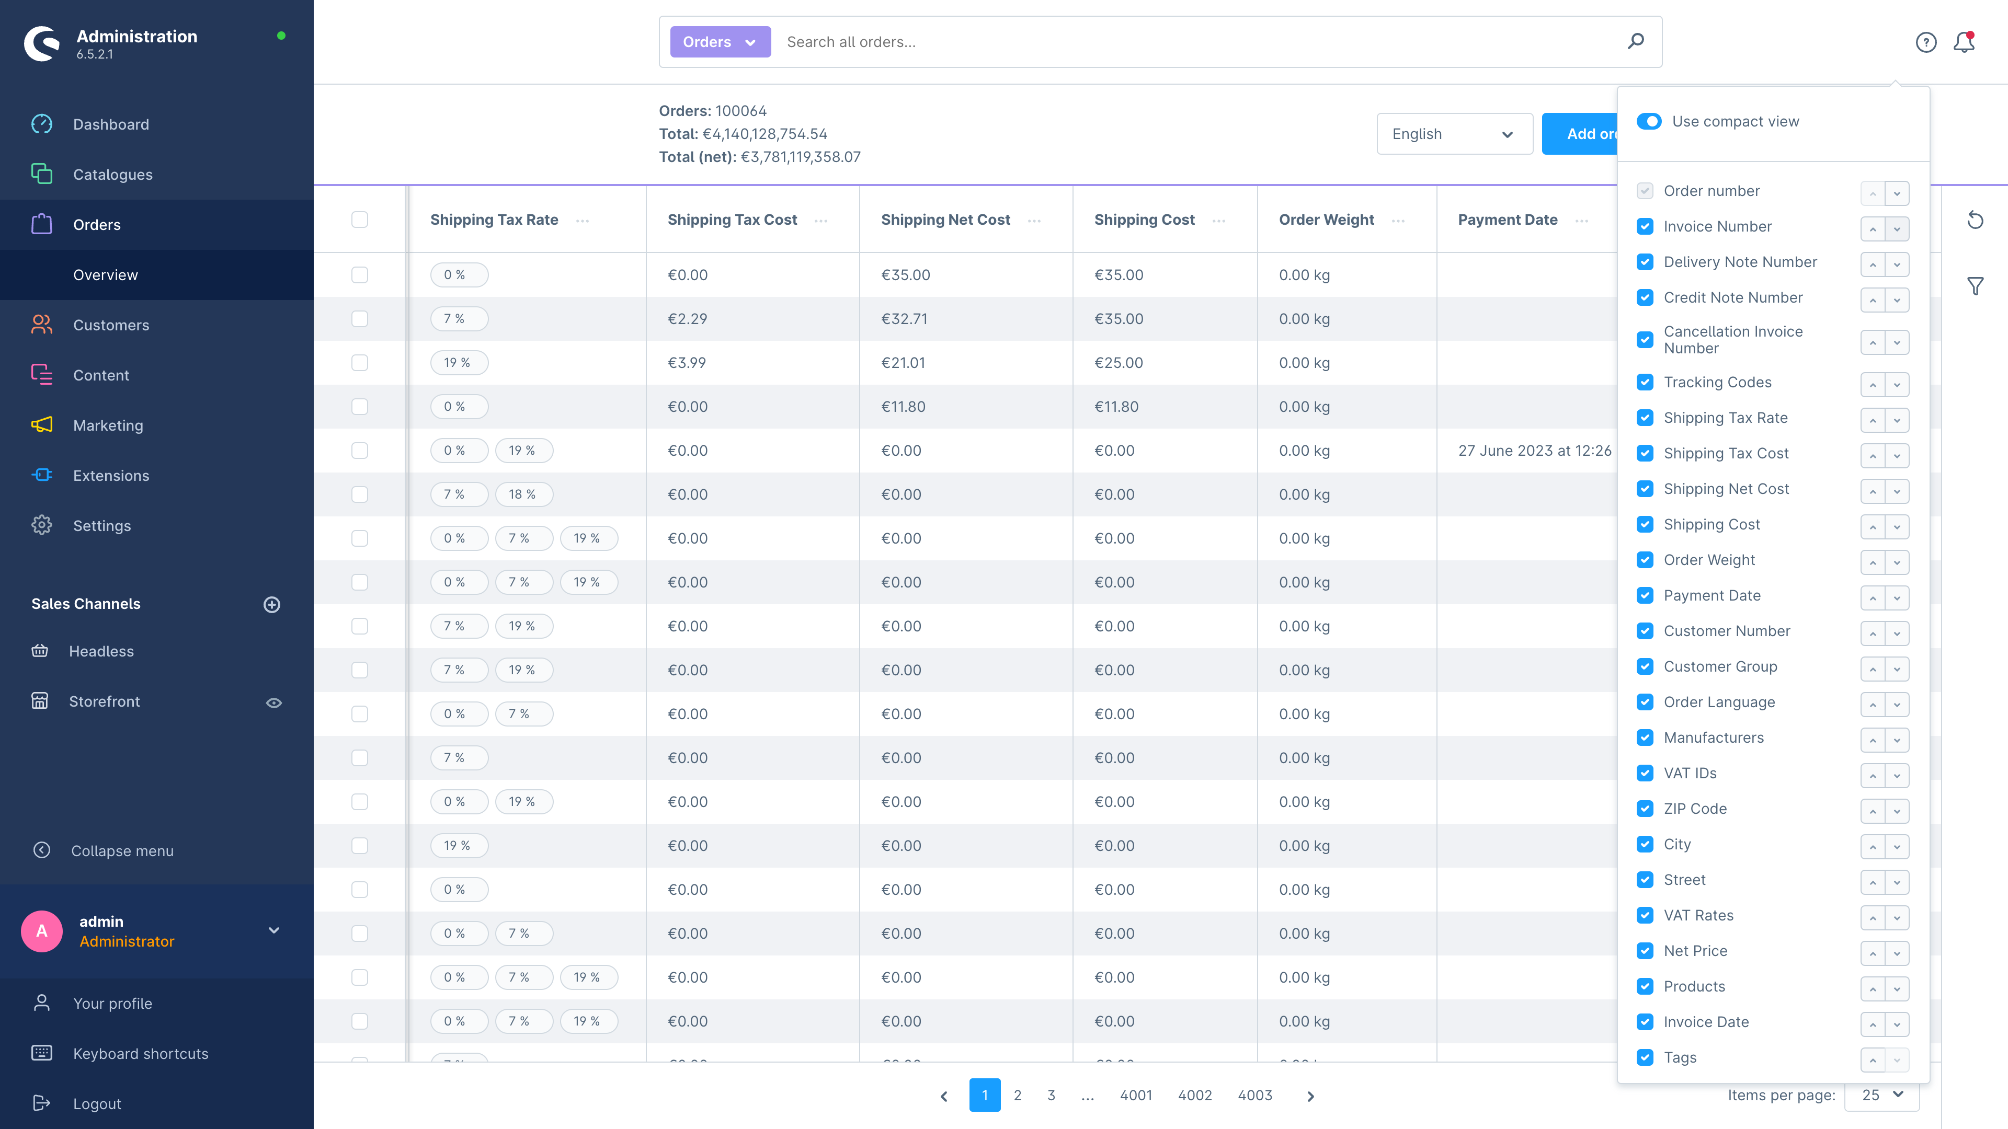
Task: Click the Settings gear icon
Action: tap(41, 525)
